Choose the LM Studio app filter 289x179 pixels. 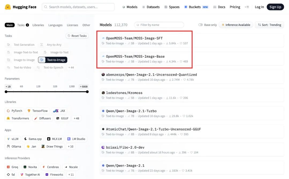pyautogui.click(x=76, y=139)
